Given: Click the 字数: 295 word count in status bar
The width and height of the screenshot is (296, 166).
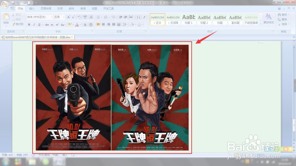Looking at the screenshot, I should point(22,155).
